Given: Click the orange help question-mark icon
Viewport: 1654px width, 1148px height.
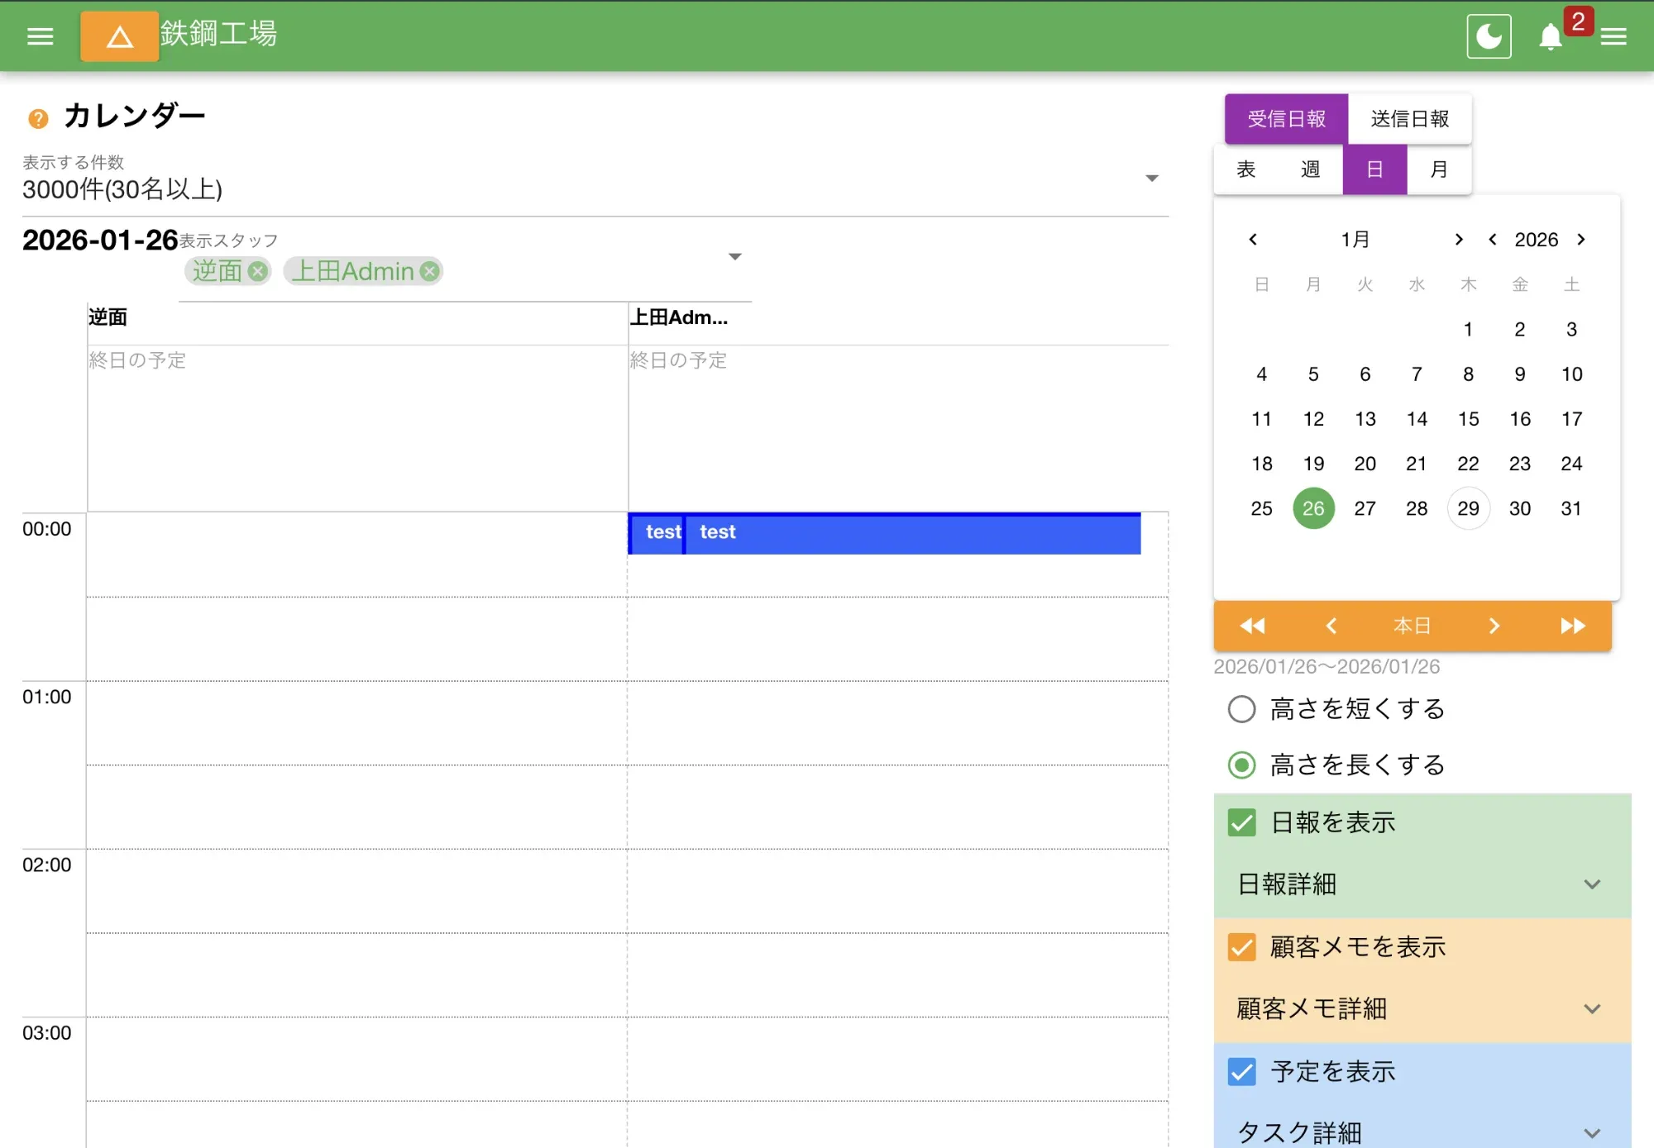Looking at the screenshot, I should click(38, 119).
